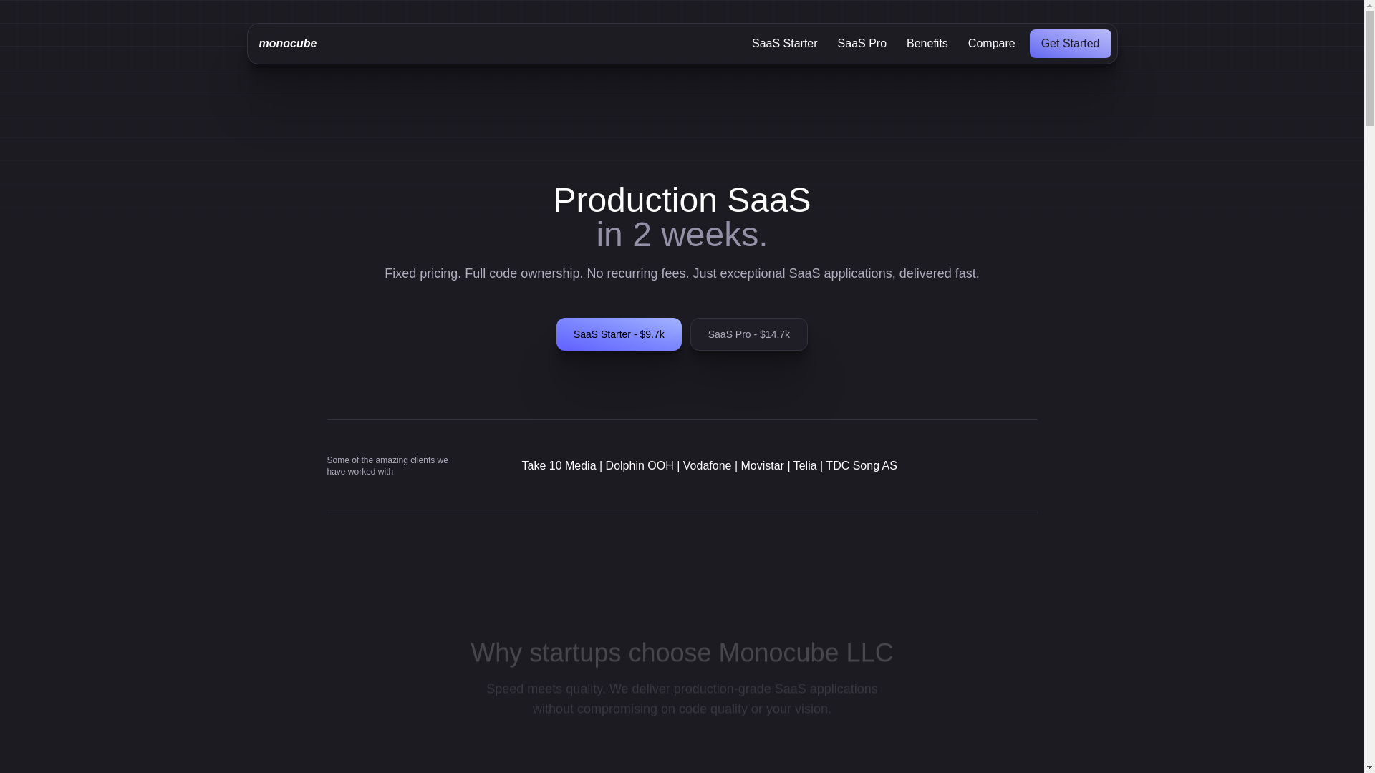Choose the SaaS Pro - $14.7k button
1375x773 pixels.
748,334
